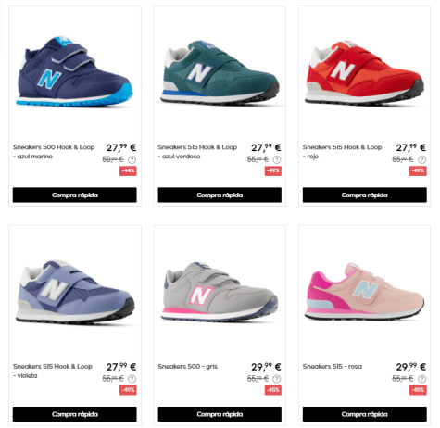The height and width of the screenshot is (428, 440).
Task: Open Sneakers 500 - gris title link
Action: coord(187,367)
